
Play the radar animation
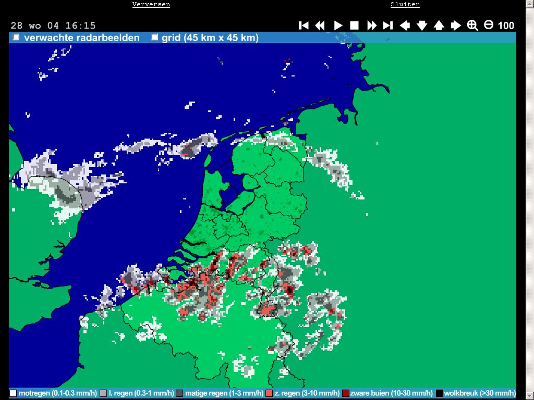pos(338,26)
